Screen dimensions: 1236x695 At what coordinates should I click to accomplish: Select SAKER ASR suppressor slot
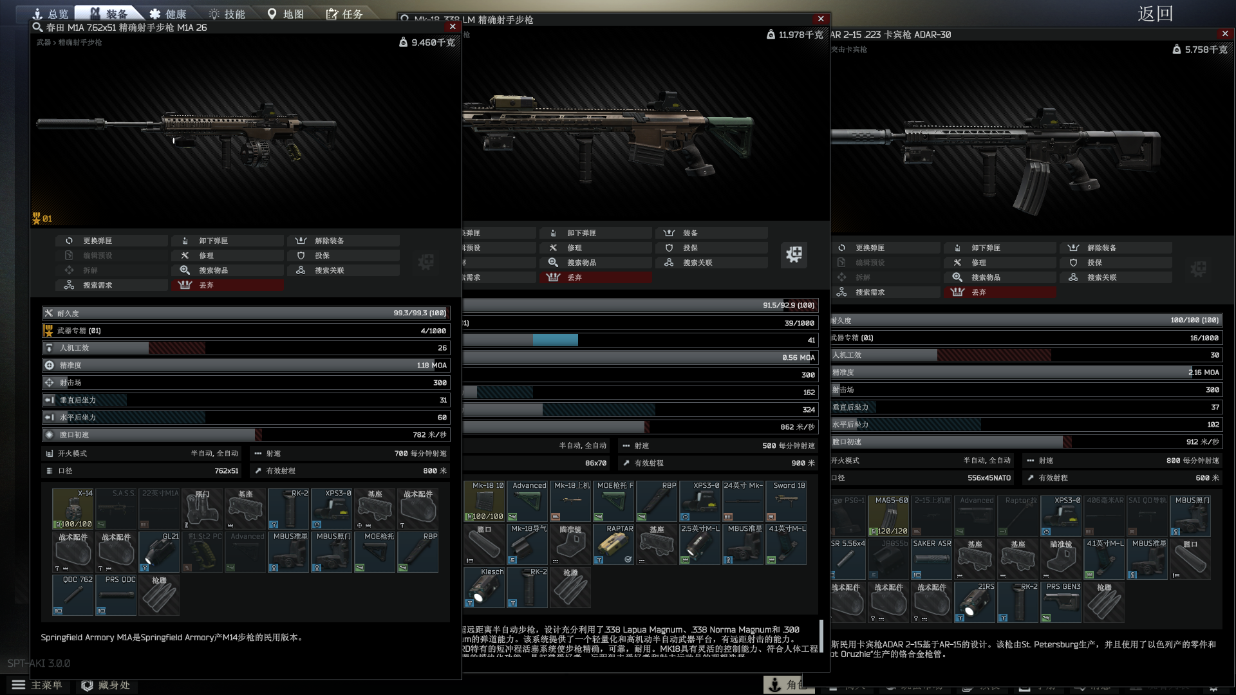(x=932, y=559)
